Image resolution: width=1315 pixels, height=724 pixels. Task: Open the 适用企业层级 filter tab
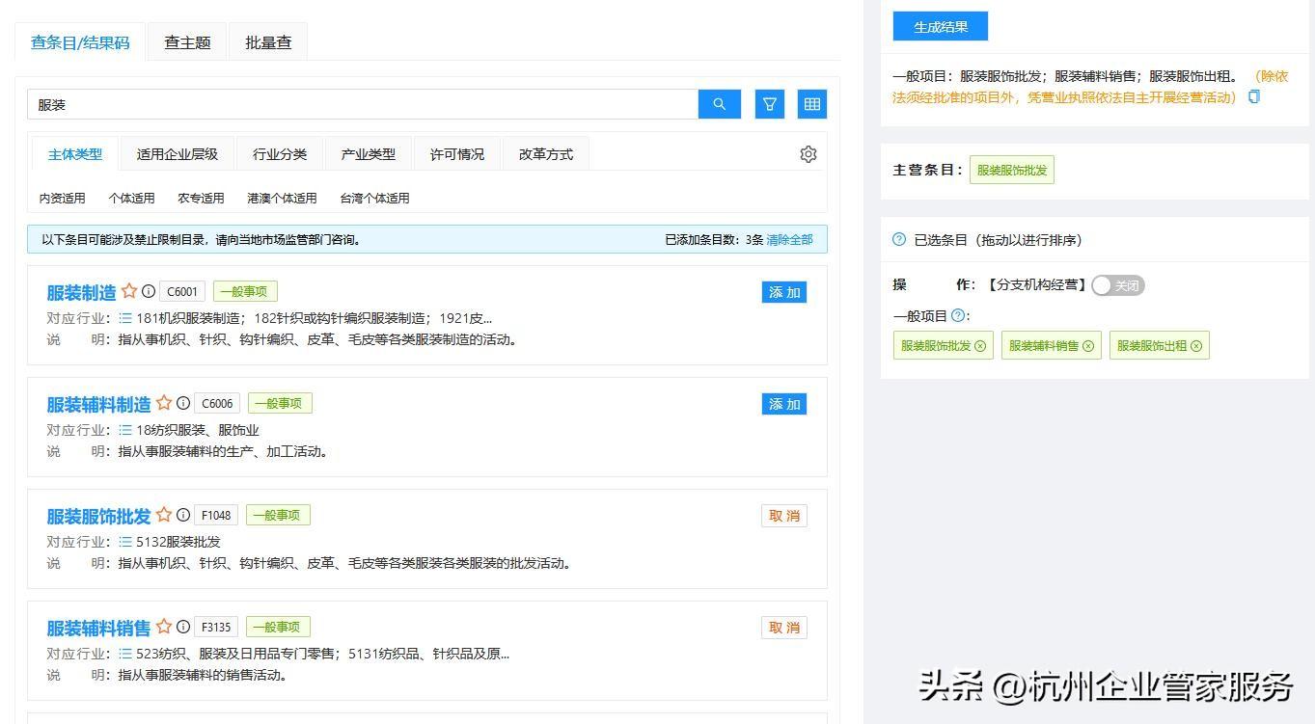click(178, 154)
